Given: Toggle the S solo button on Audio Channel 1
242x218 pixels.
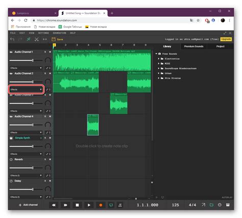Looking at the screenshot, I should [45, 52].
